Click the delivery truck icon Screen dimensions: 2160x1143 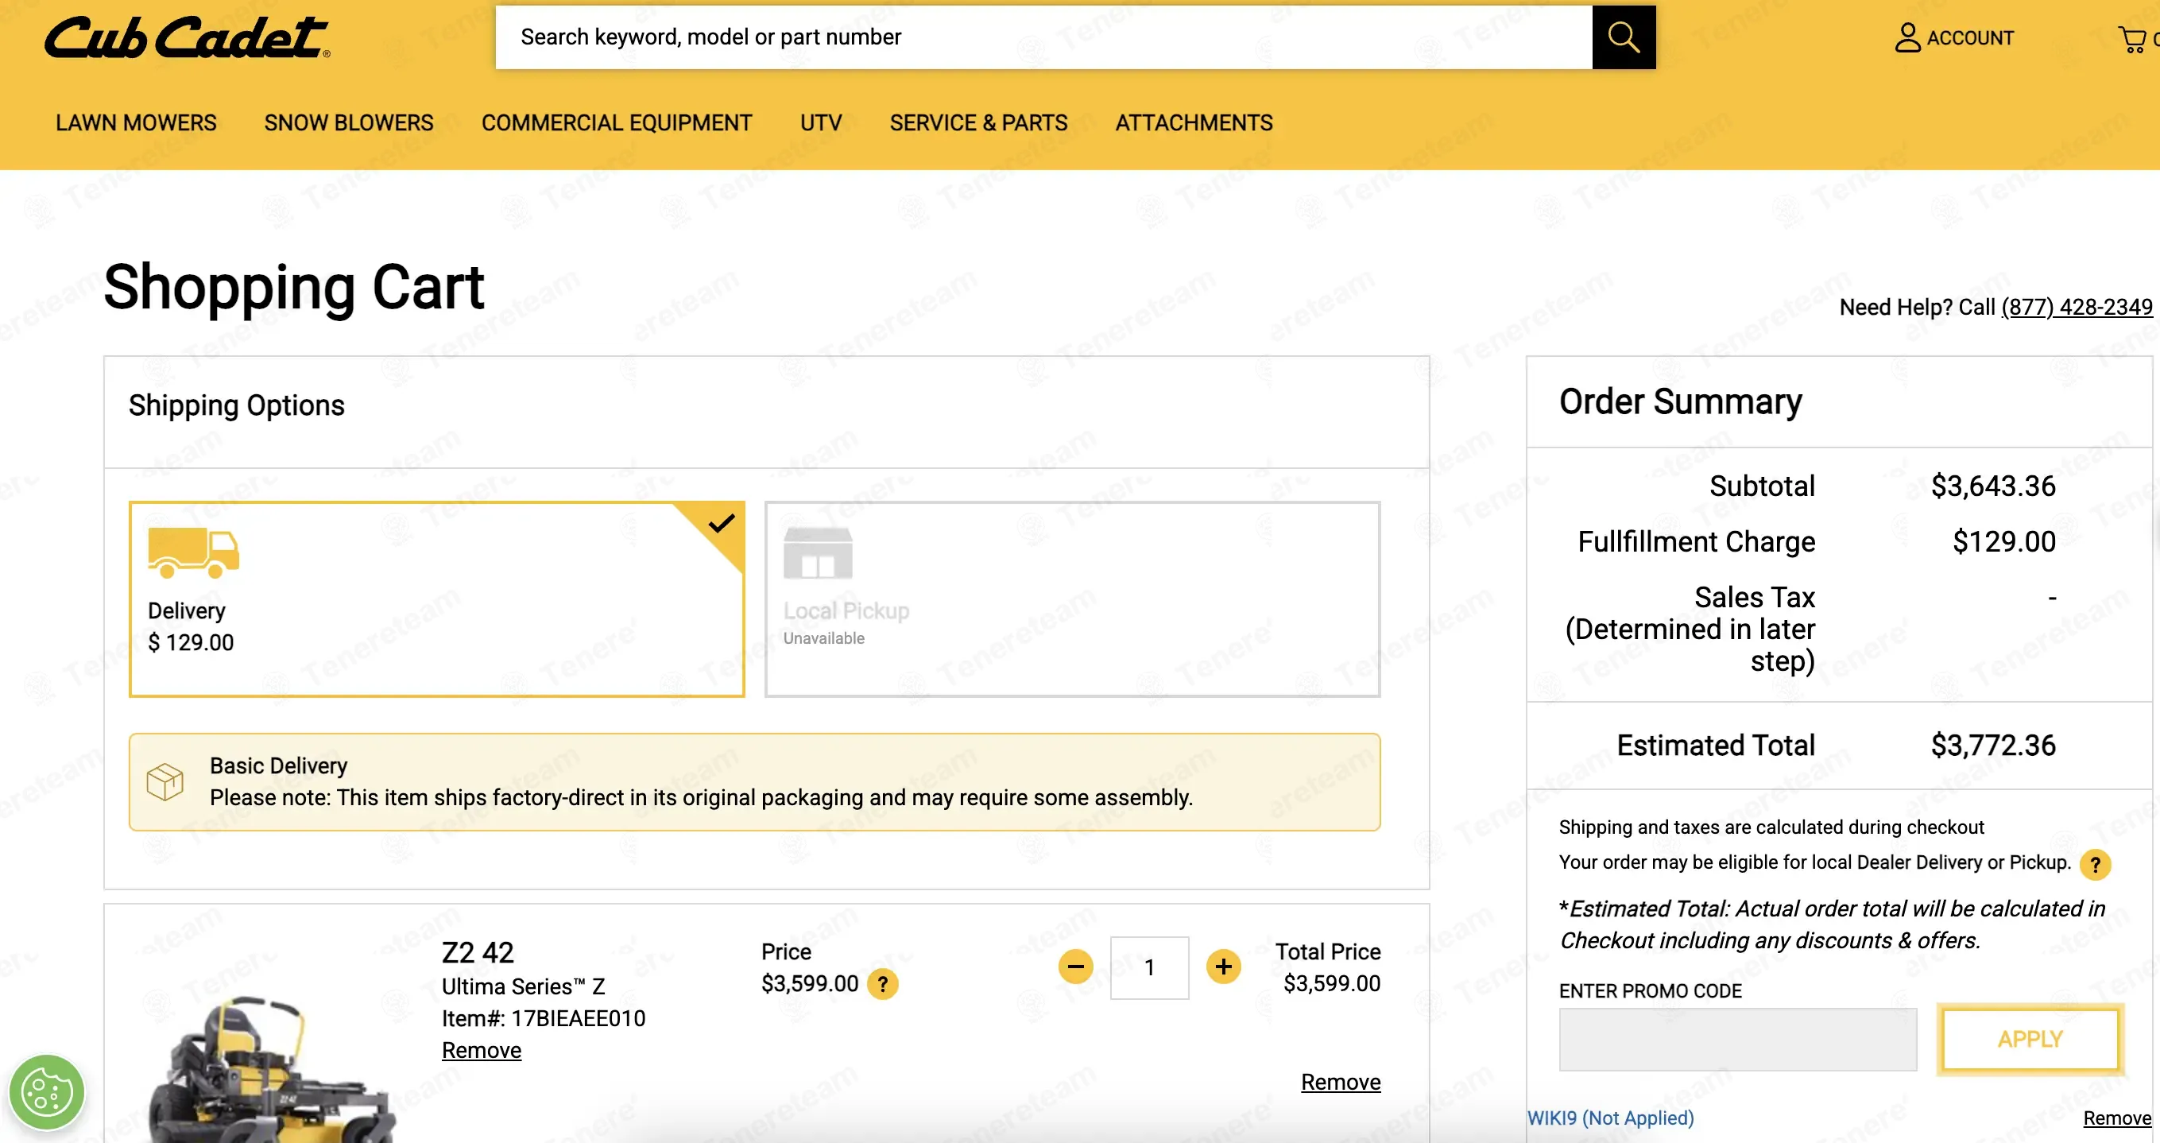click(x=194, y=552)
